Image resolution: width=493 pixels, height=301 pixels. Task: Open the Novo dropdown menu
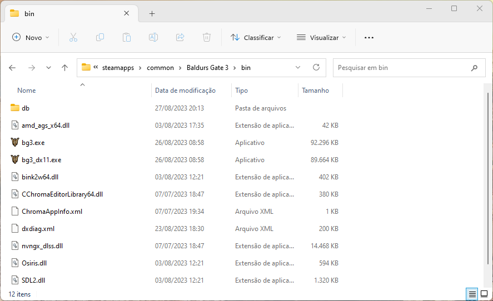31,37
